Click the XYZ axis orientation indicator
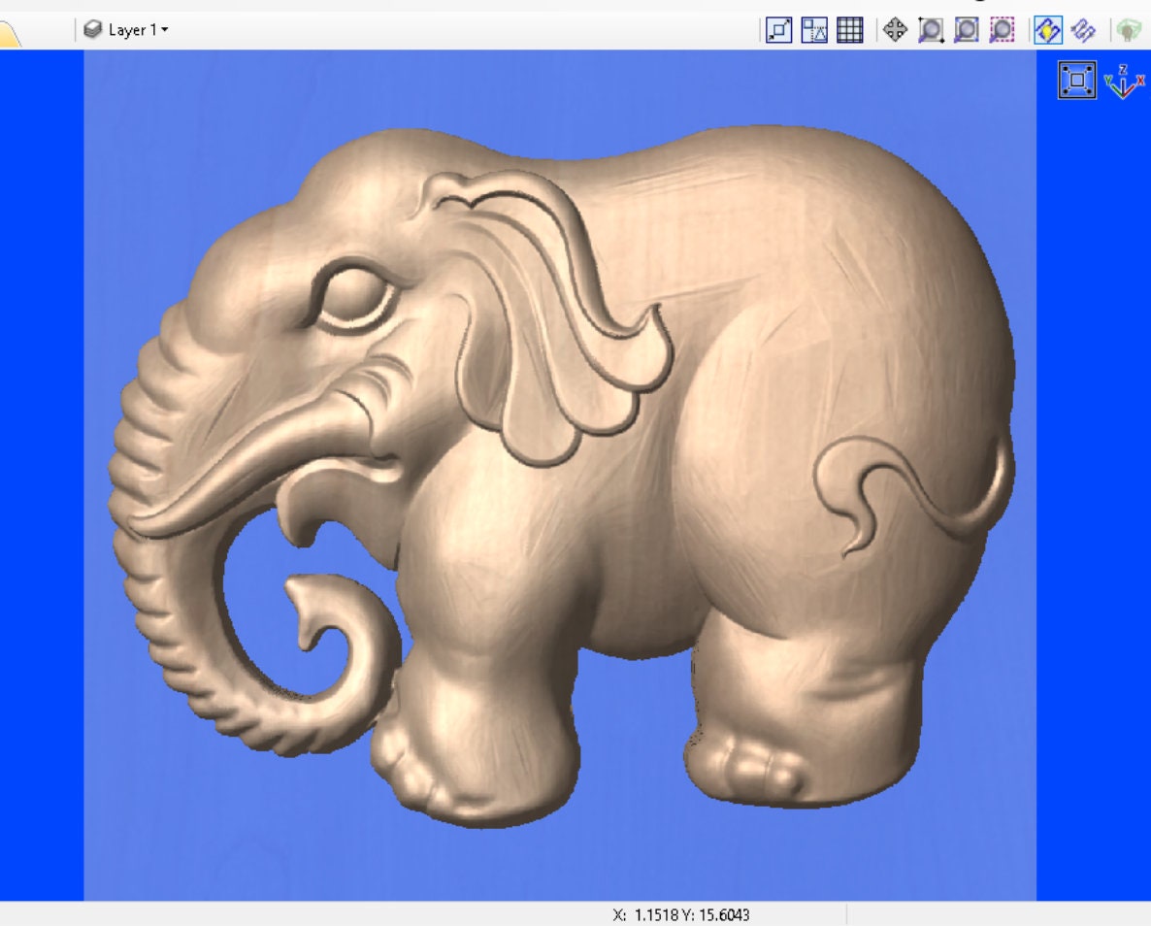 (1121, 83)
